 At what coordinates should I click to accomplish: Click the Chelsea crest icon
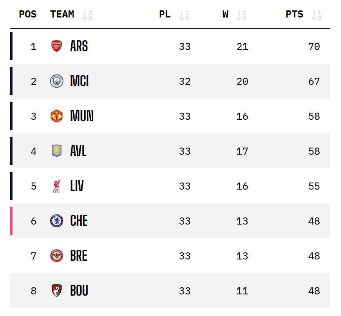pos(57,221)
